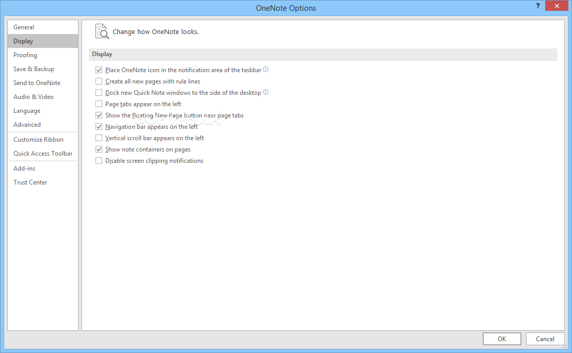Open the Proofing category

(x=43, y=55)
